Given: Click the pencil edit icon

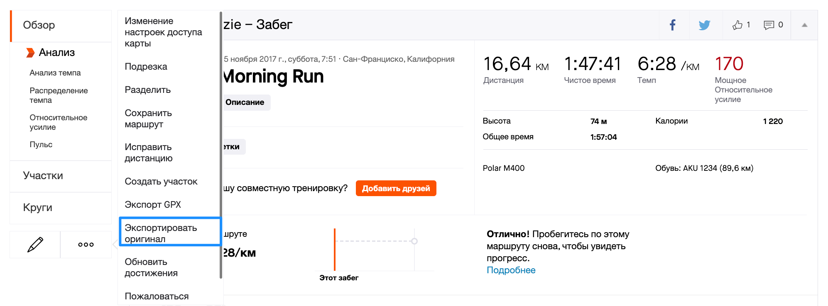Looking at the screenshot, I should click(x=35, y=245).
